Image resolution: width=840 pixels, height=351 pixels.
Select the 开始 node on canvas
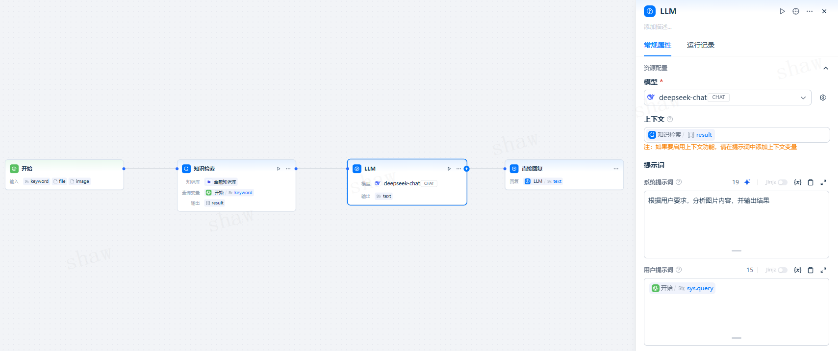coord(64,169)
